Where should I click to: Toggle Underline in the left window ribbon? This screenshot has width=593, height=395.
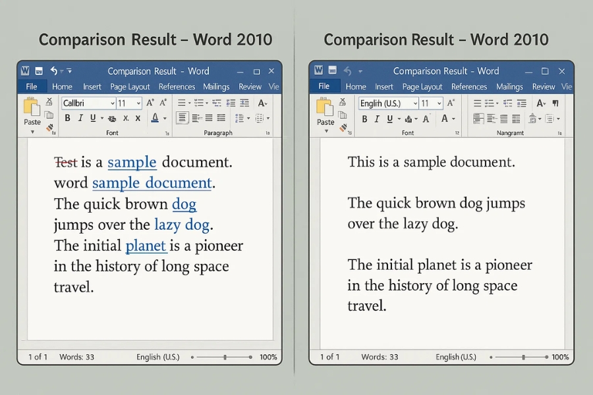[93, 118]
